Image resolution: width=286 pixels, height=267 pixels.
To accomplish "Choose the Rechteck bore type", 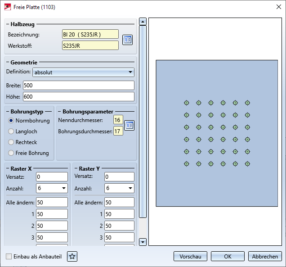I will point(11,142).
